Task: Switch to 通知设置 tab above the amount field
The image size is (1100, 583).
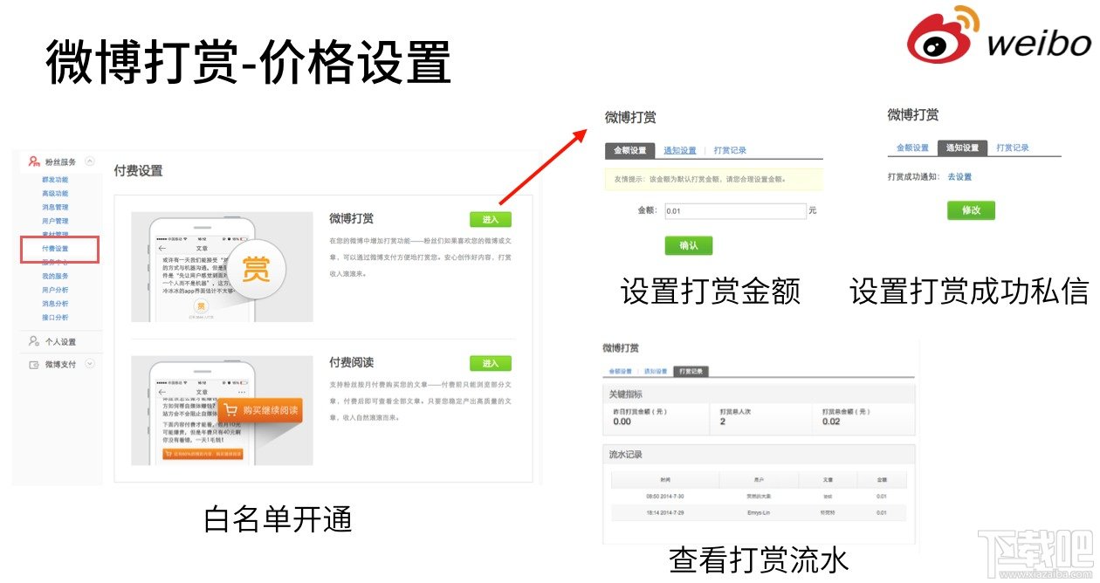Action: tap(680, 150)
